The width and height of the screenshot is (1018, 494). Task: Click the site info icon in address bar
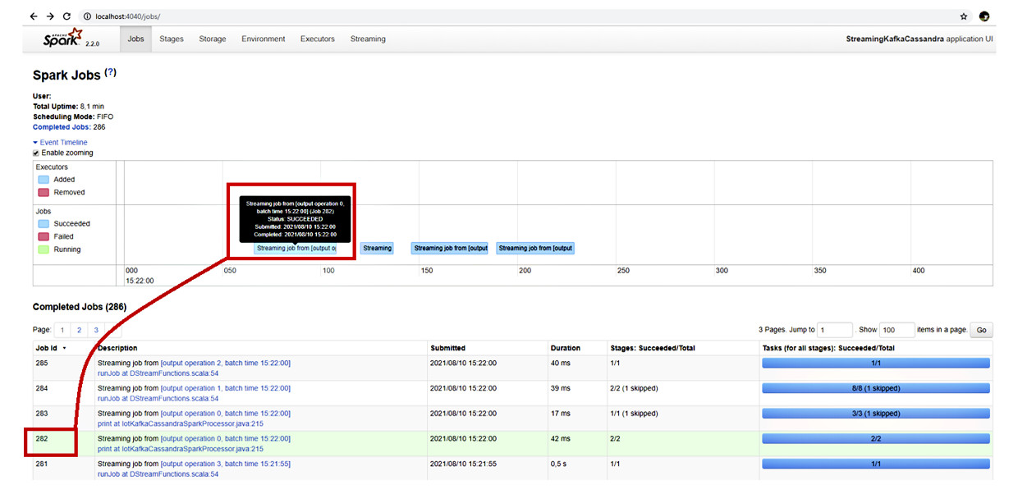click(x=87, y=16)
